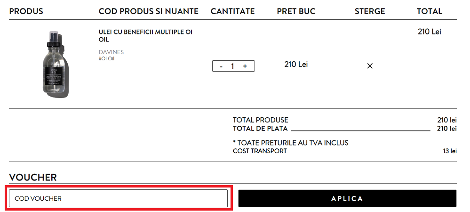Click the COD PRODUS SI NUANTE header
This screenshot has height=212, width=470.
149,11
